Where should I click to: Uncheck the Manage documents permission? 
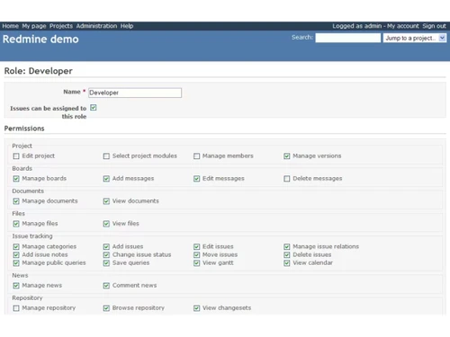16,201
